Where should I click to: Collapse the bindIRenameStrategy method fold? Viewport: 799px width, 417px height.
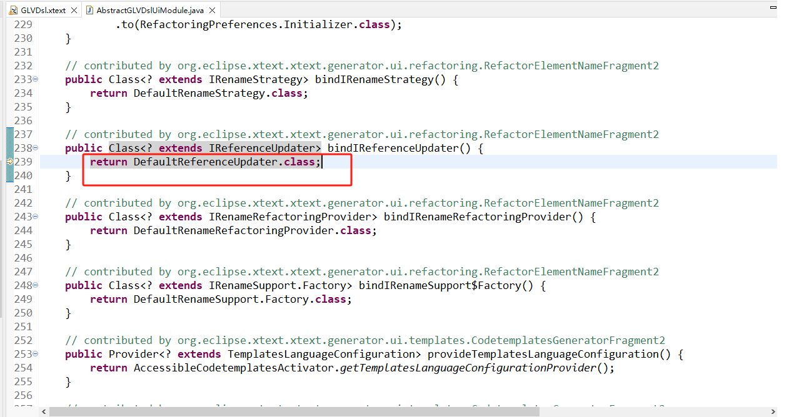click(36, 79)
